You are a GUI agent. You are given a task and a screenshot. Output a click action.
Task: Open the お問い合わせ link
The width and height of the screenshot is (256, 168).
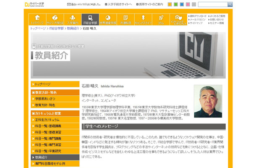[216, 20]
